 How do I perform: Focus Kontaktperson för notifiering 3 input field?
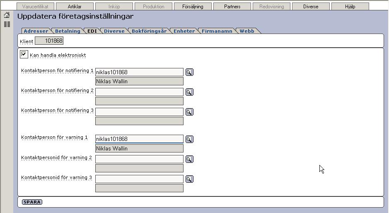click(140, 112)
